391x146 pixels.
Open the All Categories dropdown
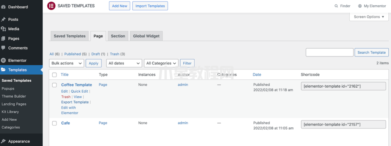coord(162,63)
